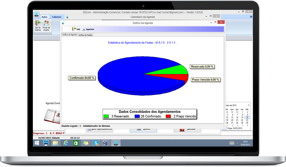Maximize the Gráfico da Agenda window
Image resolution: width=286 pixels, height=167 pixels.
click(215, 22)
